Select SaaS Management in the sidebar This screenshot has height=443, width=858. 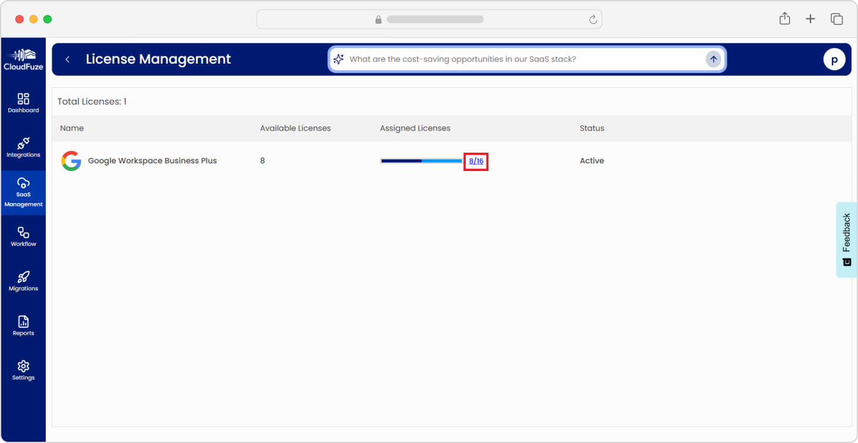click(23, 193)
